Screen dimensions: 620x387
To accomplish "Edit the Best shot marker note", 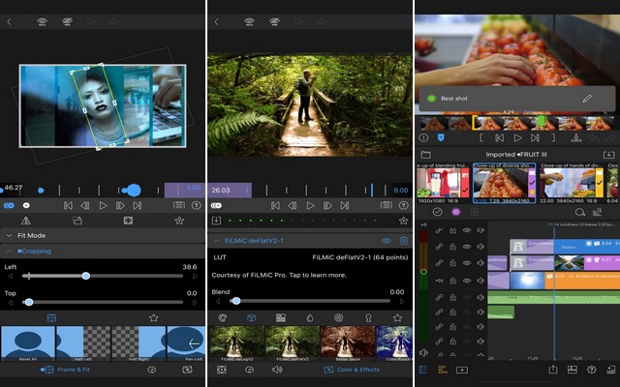I will coord(587,99).
